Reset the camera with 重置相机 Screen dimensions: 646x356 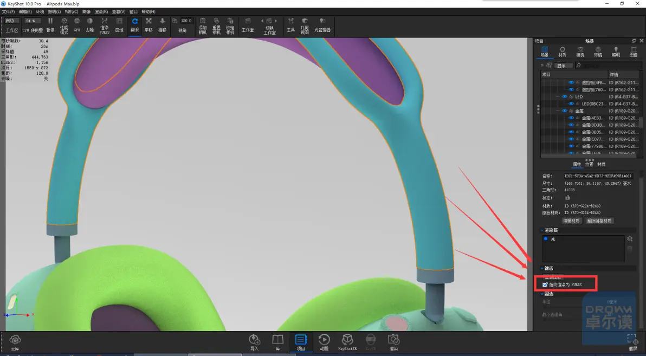(216, 25)
